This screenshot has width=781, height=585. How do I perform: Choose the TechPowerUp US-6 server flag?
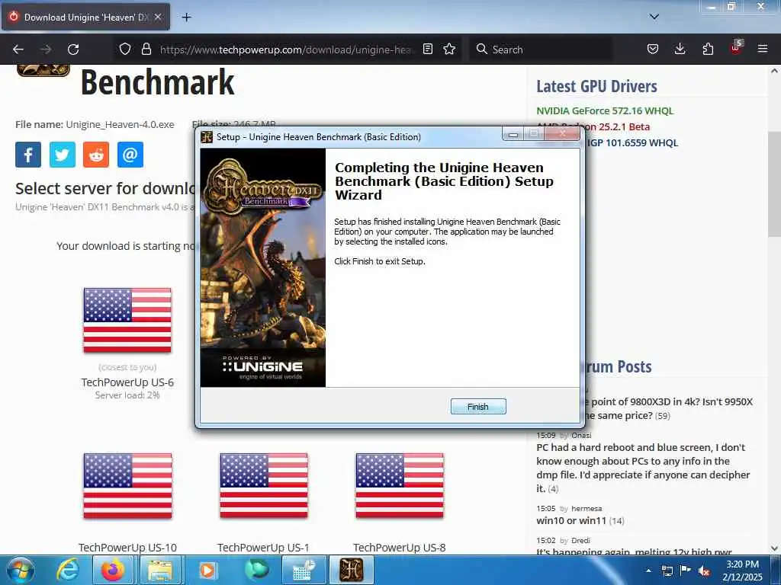coord(127,321)
